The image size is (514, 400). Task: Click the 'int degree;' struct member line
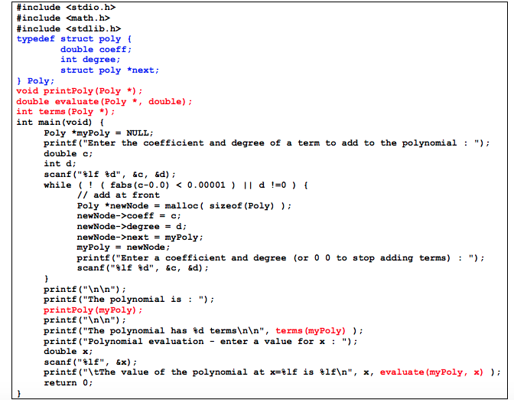(x=90, y=60)
